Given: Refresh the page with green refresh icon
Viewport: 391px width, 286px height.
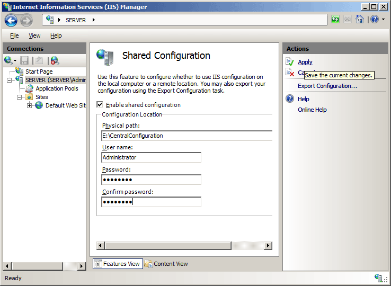Looking at the screenshot, I should click(x=335, y=19).
